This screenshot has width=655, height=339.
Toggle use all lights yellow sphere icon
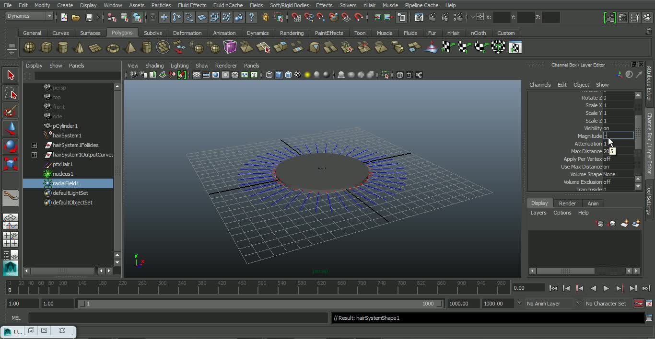307,75
